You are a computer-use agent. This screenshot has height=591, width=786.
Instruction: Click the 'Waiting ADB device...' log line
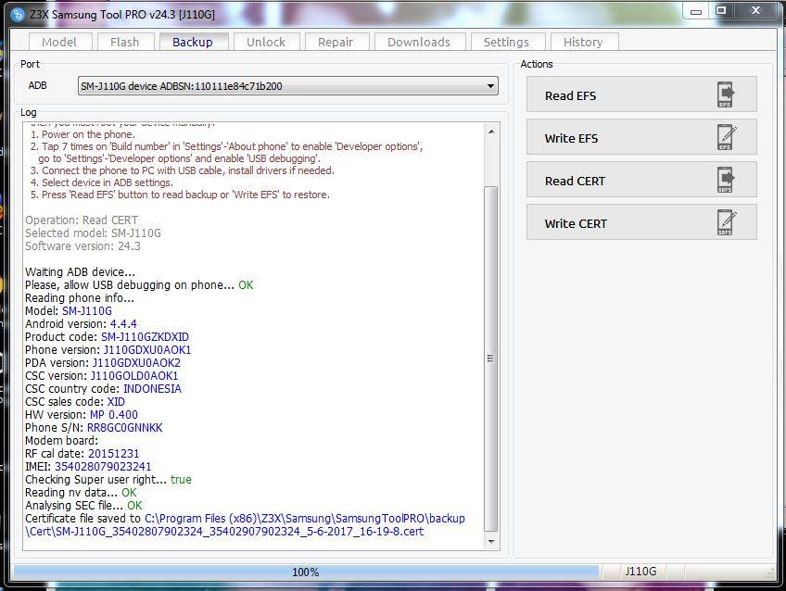[x=81, y=272]
